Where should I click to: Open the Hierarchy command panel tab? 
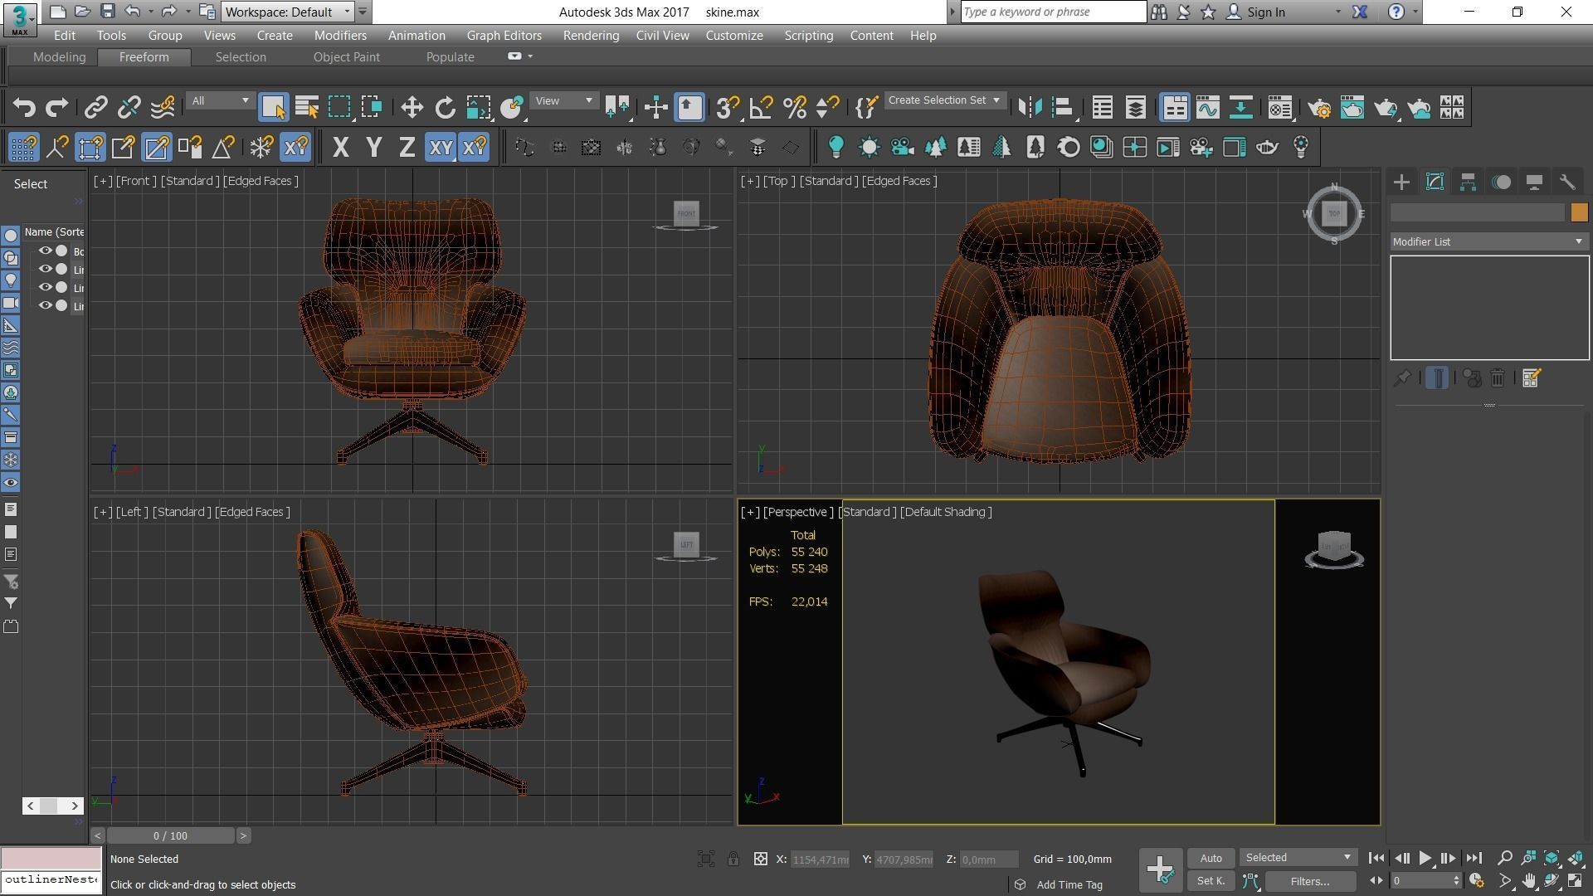click(1468, 183)
